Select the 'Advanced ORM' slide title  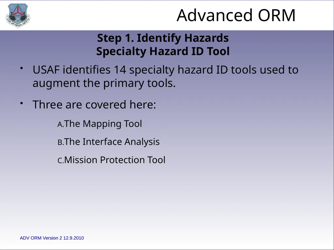236,15
